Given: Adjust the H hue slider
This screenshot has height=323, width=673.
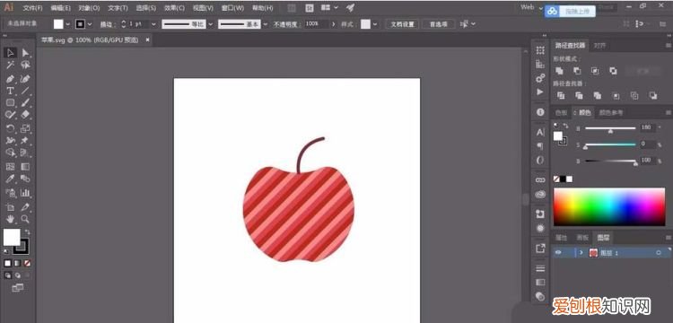Looking at the screenshot, I should coord(610,128).
